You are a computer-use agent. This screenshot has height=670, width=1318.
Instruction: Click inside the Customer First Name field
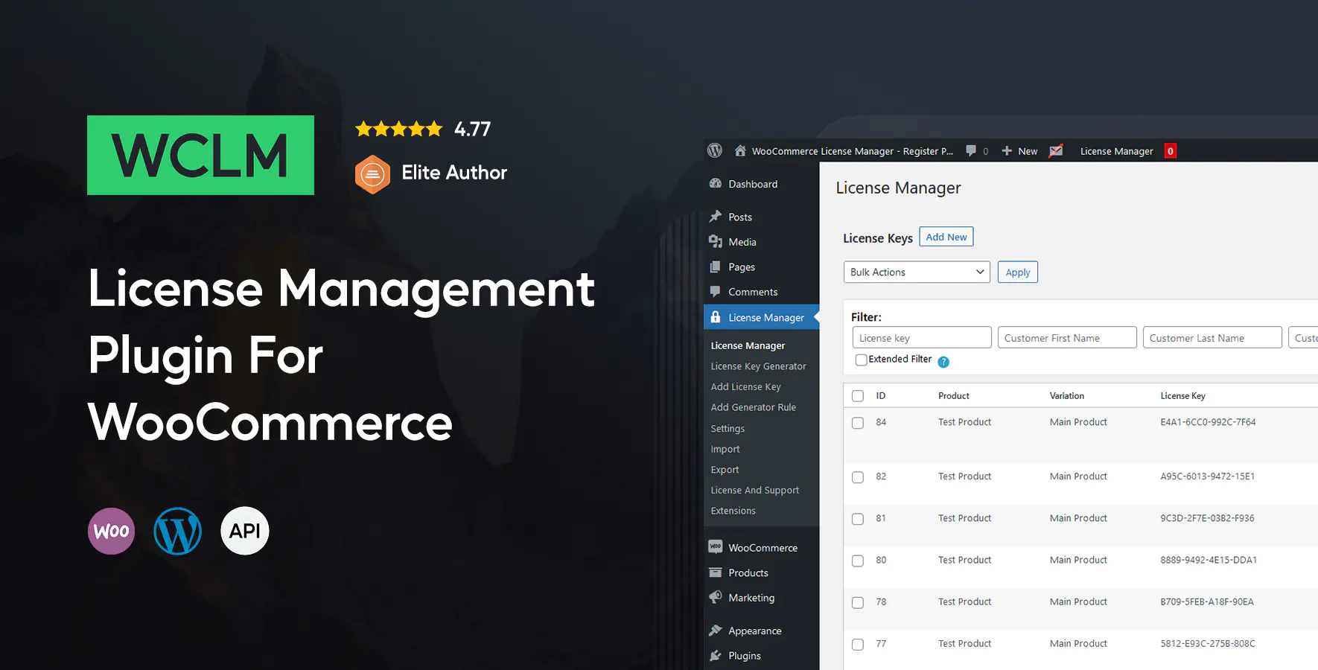1066,337
